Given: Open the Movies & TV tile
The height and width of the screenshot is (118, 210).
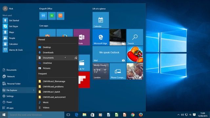Looking at the screenshot, I should click(84, 63).
